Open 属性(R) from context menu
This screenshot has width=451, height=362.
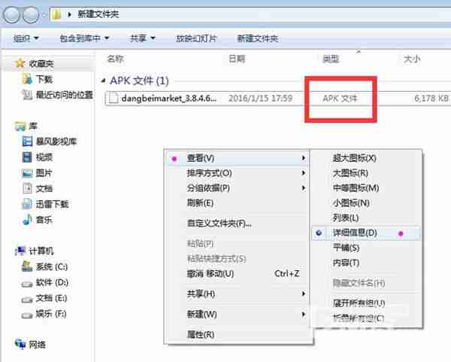[x=238, y=335]
